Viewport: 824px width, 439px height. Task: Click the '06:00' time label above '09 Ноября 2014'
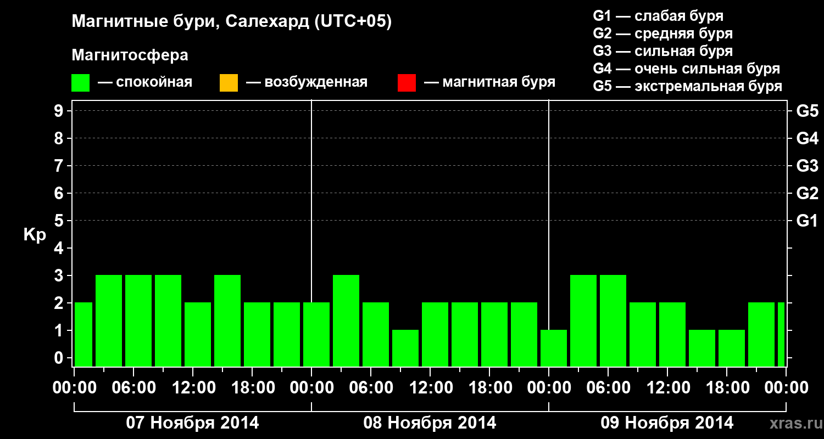point(608,388)
